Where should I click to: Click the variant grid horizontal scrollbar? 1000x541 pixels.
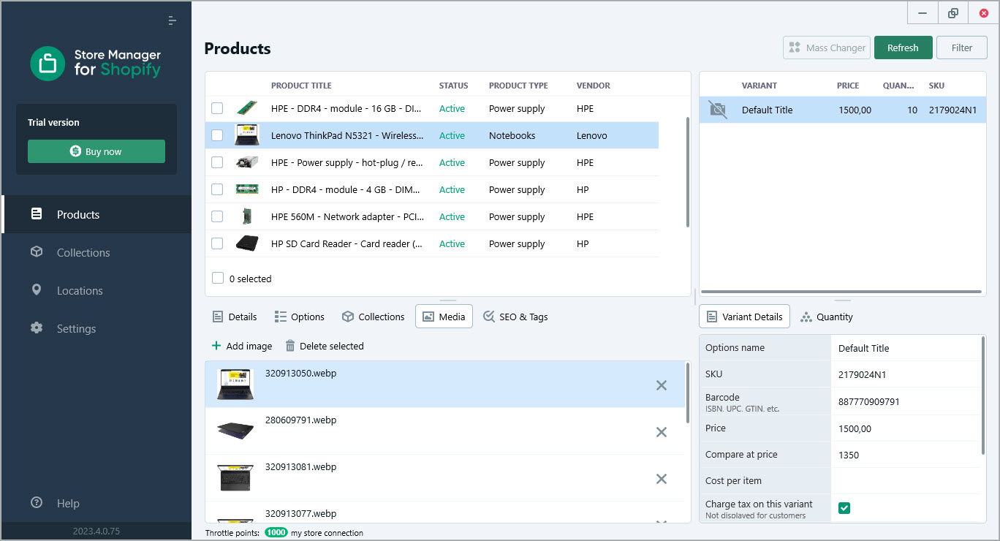(x=841, y=292)
